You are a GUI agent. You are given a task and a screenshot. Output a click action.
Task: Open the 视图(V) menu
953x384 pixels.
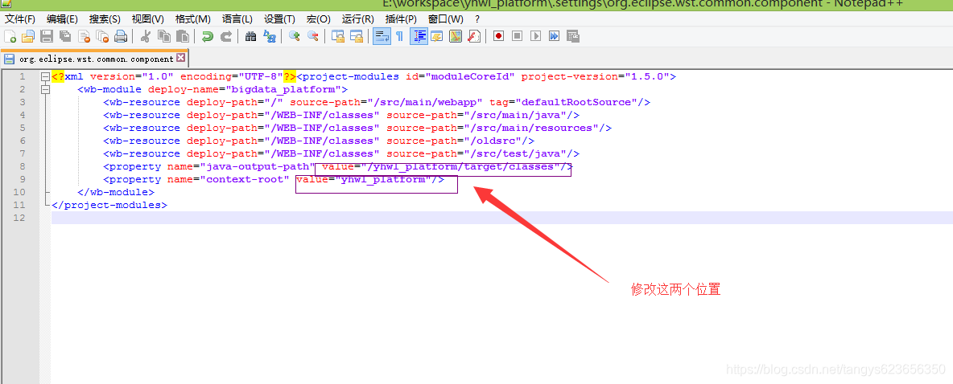tap(147, 18)
